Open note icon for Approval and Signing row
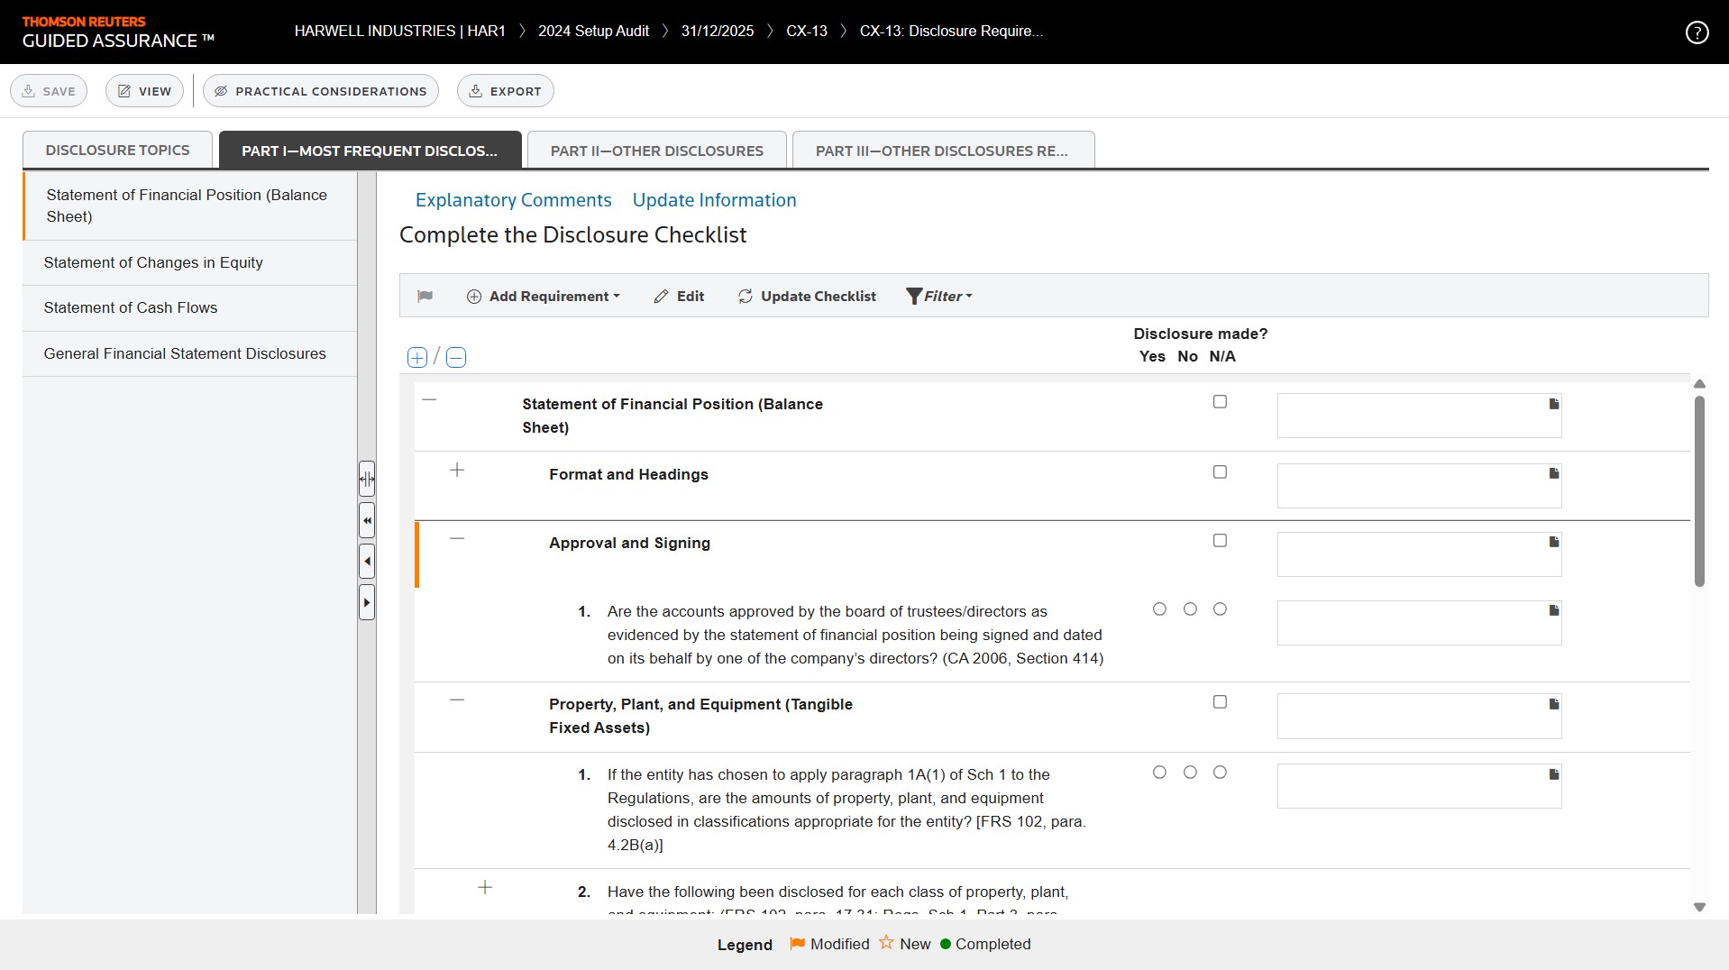This screenshot has height=970, width=1729. click(x=1553, y=542)
